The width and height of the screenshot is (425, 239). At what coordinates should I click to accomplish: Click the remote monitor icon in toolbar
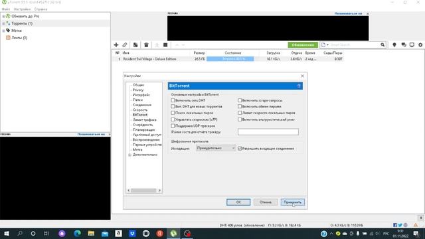click(412, 44)
